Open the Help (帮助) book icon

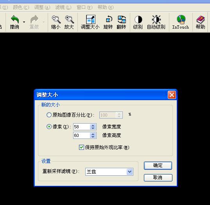tap(201, 20)
